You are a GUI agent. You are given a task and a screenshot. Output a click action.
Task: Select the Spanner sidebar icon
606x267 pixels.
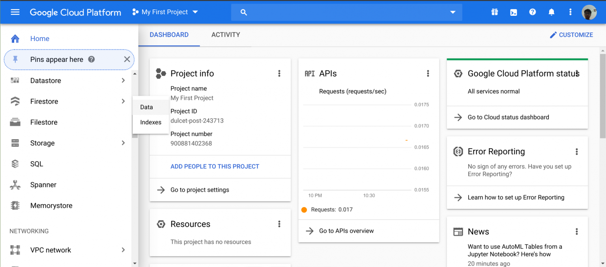pyautogui.click(x=15, y=185)
